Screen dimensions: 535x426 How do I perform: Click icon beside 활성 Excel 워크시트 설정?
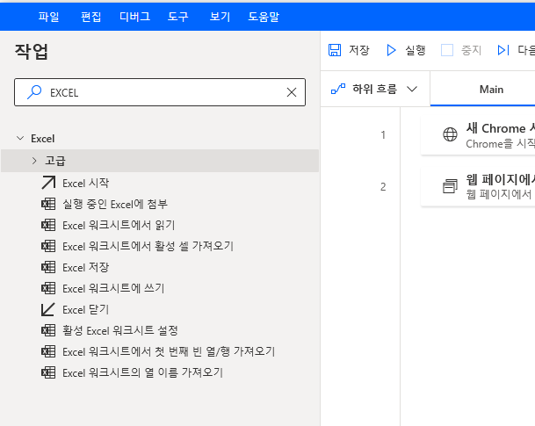48,330
